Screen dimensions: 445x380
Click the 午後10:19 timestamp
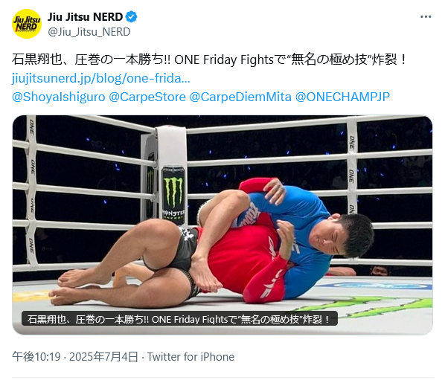[36, 357]
